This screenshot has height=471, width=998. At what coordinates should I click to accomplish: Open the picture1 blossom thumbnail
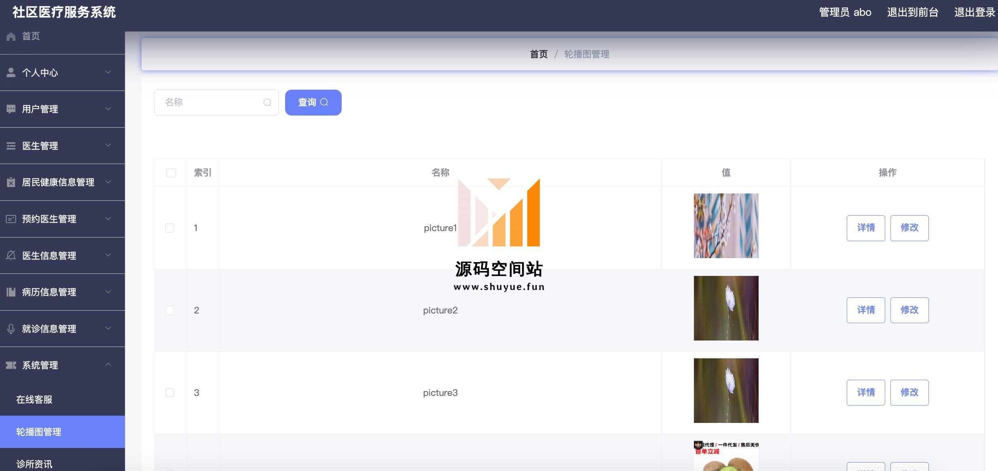pyautogui.click(x=726, y=226)
